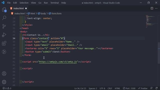Image resolution: width=160 pixels, height=90 pixels.
Task: Click the closing </head> tag
Action: pyautogui.click(x=24, y=28)
